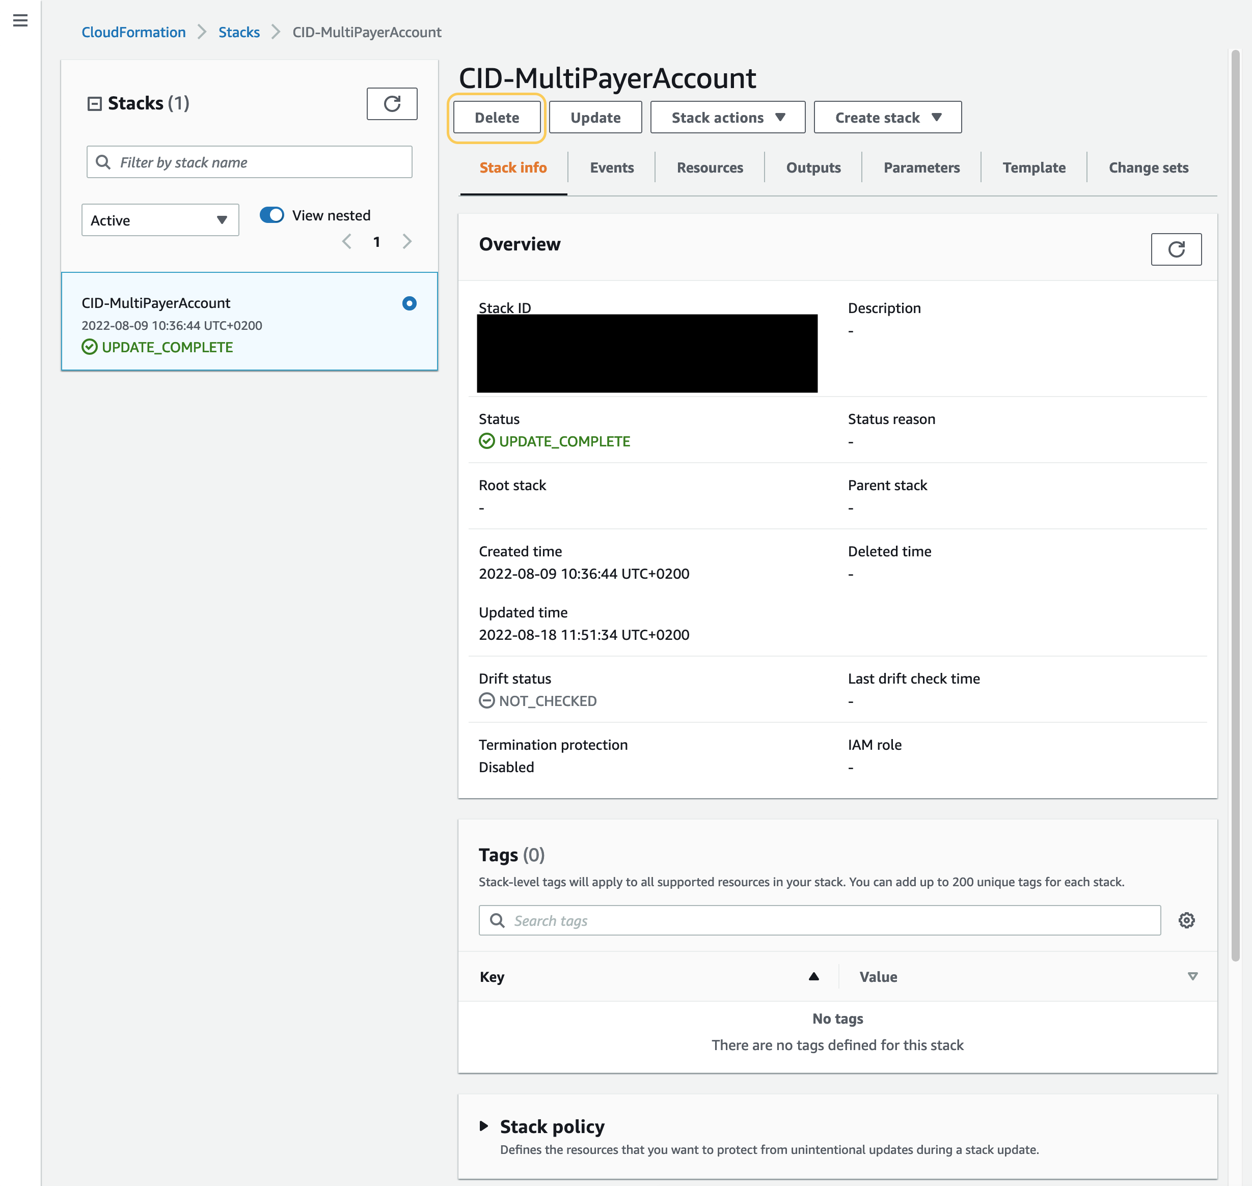Delete the CID-MultiPayerAccount stack
The height and width of the screenshot is (1186, 1252).
[497, 117]
